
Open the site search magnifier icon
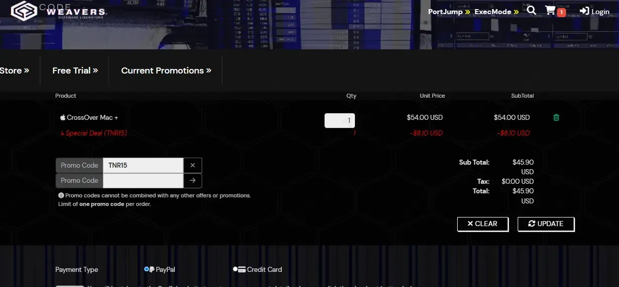point(531,11)
